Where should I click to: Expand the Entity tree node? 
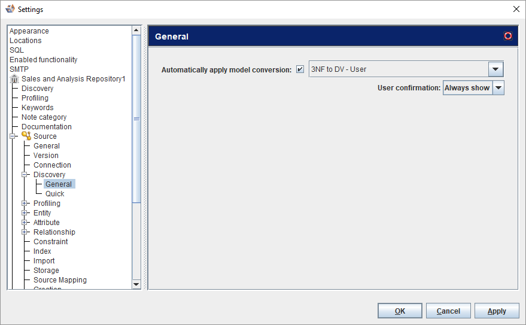[25, 213]
